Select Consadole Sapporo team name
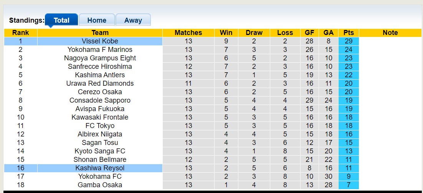This screenshot has height=193, width=423. click(x=100, y=100)
